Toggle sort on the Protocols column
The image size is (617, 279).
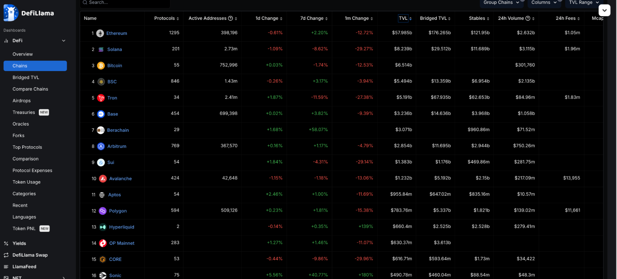[166, 18]
